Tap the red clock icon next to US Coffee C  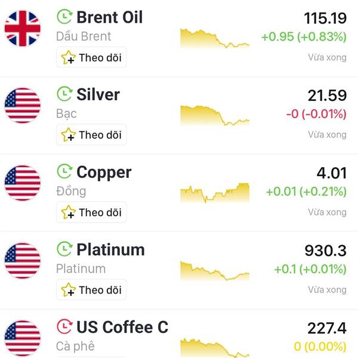[64, 326]
